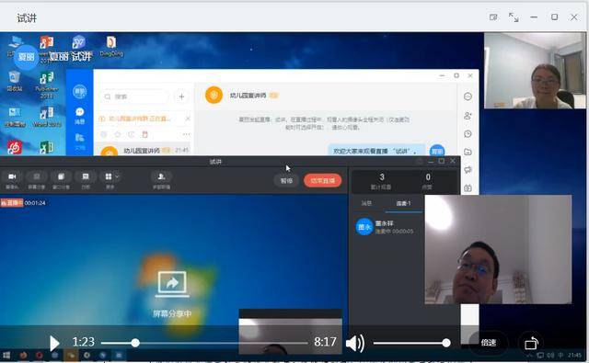The width and height of the screenshot is (589, 363).
Task: Switch to picture-in-picture mini window
Action: [493, 17]
